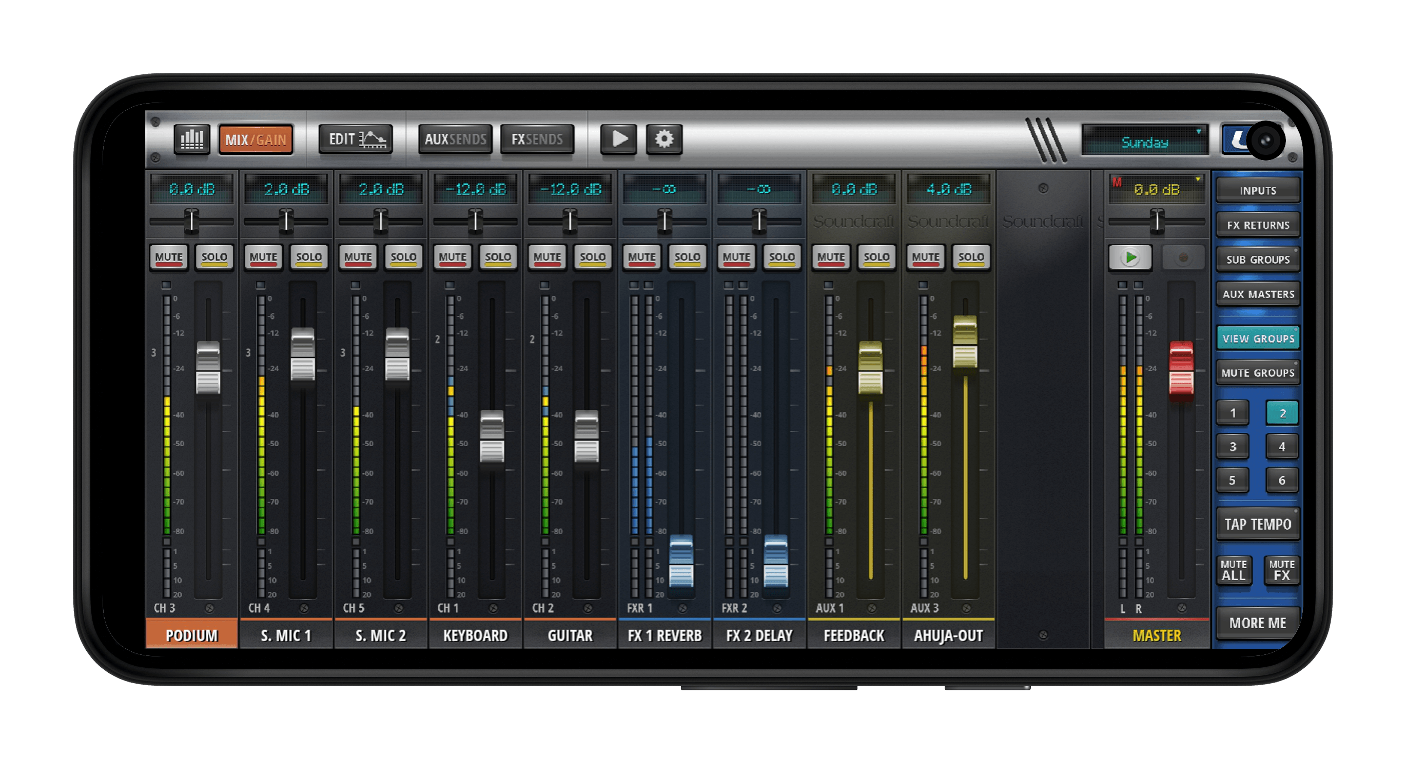Click the settings gear icon
Viewport: 1406px width, 759px height.
[663, 139]
